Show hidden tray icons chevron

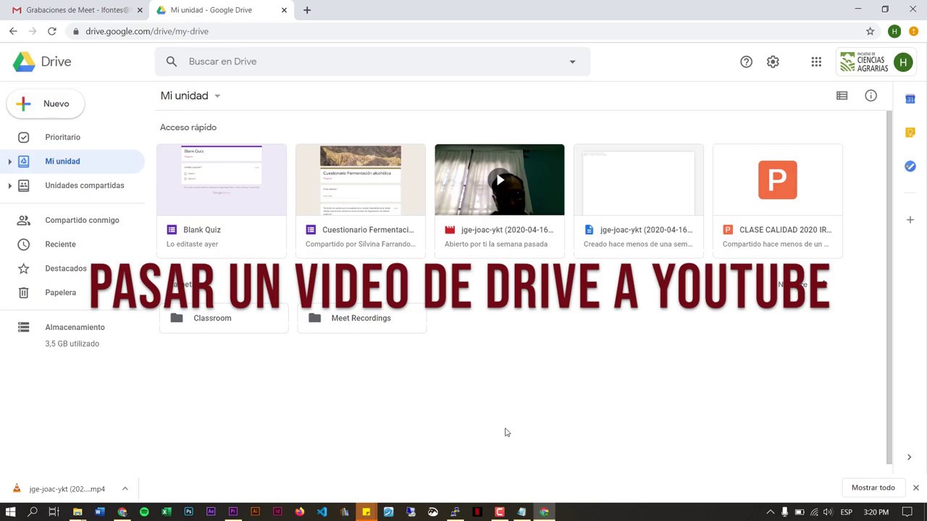770,512
